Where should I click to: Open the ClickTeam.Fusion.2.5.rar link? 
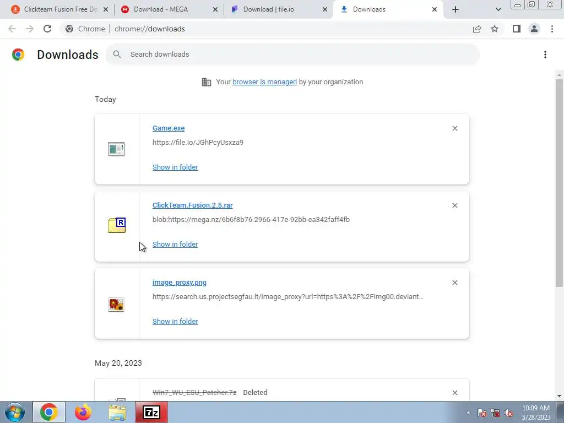click(192, 205)
